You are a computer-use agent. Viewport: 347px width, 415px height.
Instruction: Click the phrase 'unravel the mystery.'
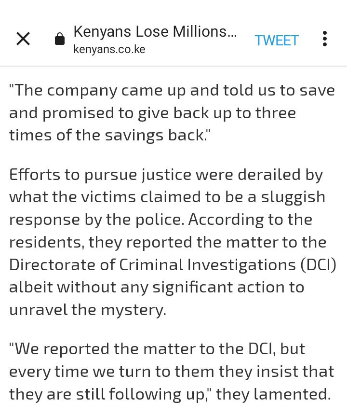(88, 310)
